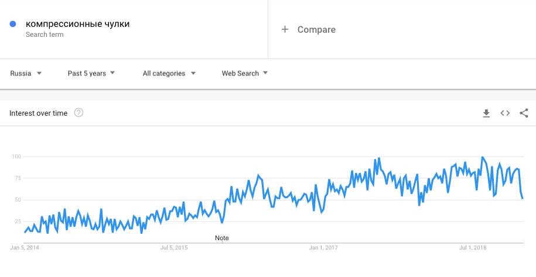Click the Note marker on chart
The image size is (536, 277).
pos(222,238)
